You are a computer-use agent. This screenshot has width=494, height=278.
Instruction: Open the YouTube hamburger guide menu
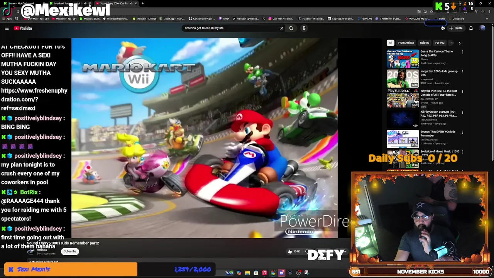click(x=7, y=28)
